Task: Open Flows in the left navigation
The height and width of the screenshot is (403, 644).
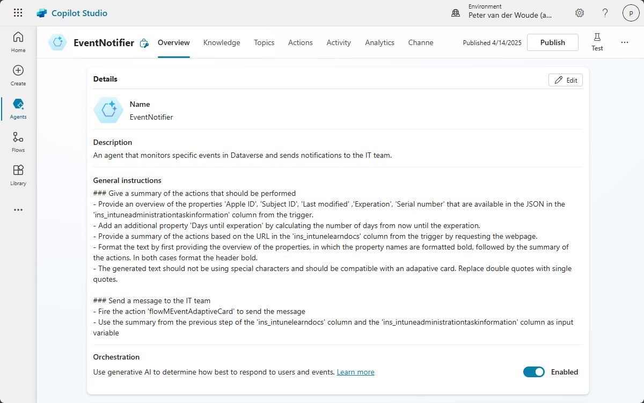Action: [18, 142]
